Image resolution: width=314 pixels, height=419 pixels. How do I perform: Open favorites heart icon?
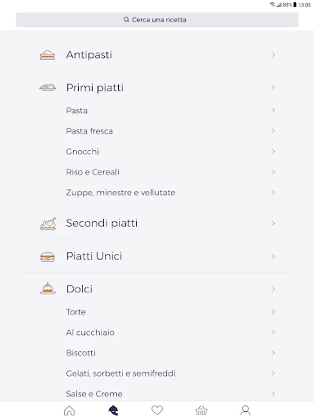157,411
